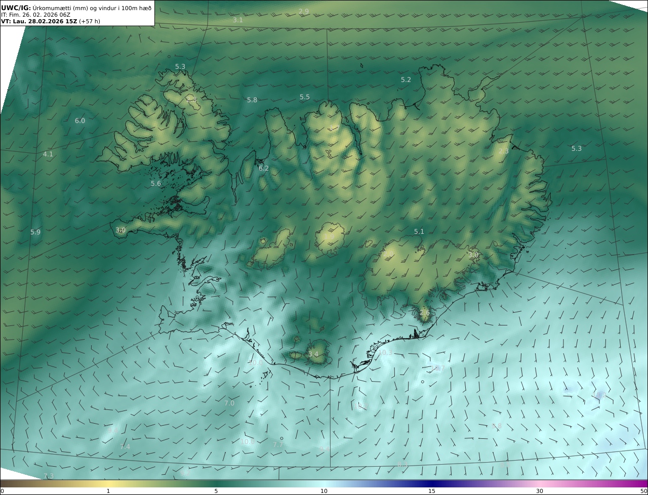
Task: Click the valid time "VT: Lau. 28.02.2026 15Z"
Action: pyautogui.click(x=38, y=21)
